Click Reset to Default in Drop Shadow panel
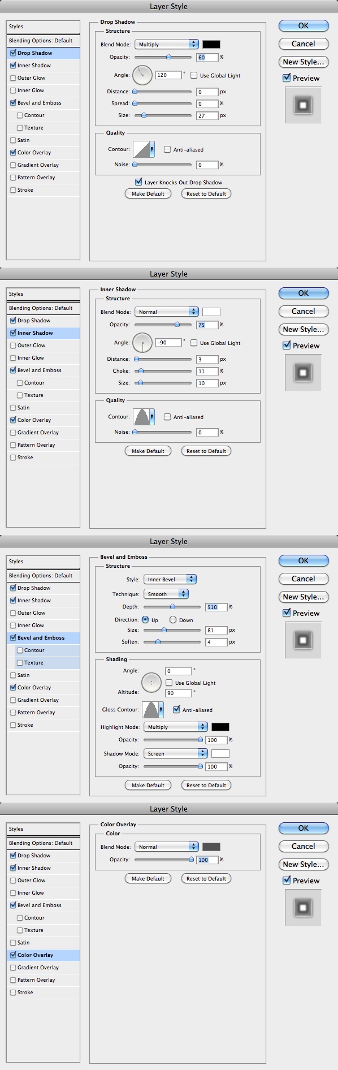 (206, 193)
